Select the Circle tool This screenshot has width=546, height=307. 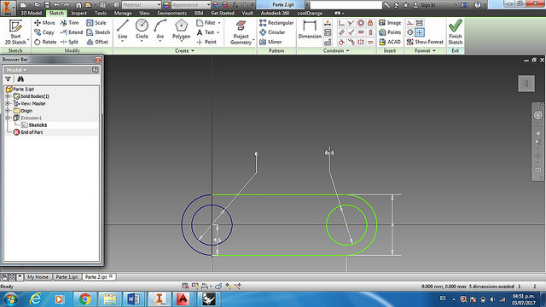click(142, 30)
